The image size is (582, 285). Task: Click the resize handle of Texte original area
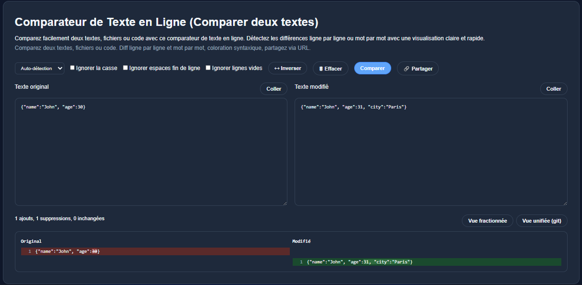click(x=285, y=203)
